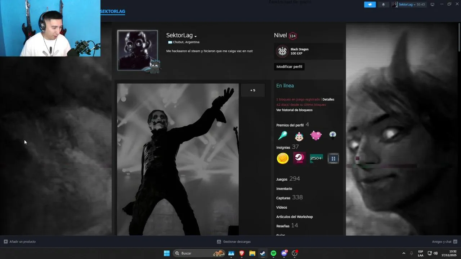
Task: Open the Videos link
Action: pos(282,208)
